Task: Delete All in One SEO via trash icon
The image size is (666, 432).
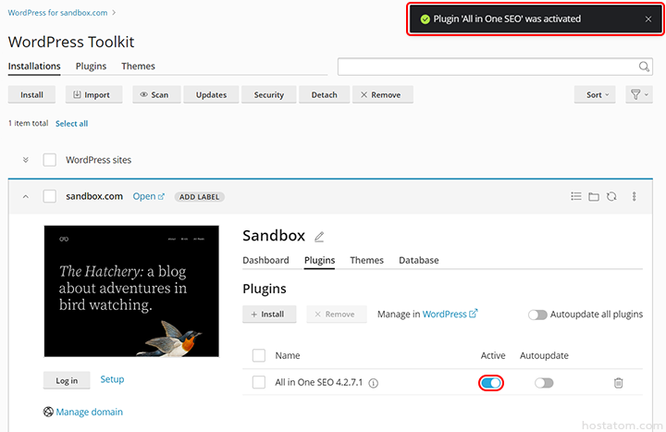Action: click(x=618, y=382)
